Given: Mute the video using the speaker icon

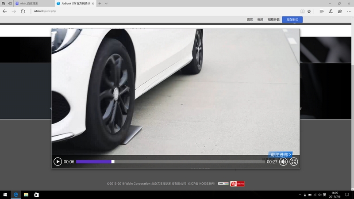Looking at the screenshot, I should pyautogui.click(x=283, y=162).
